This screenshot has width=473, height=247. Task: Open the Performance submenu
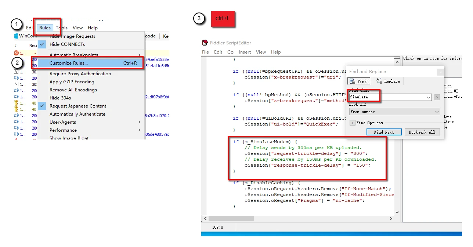tap(91, 130)
